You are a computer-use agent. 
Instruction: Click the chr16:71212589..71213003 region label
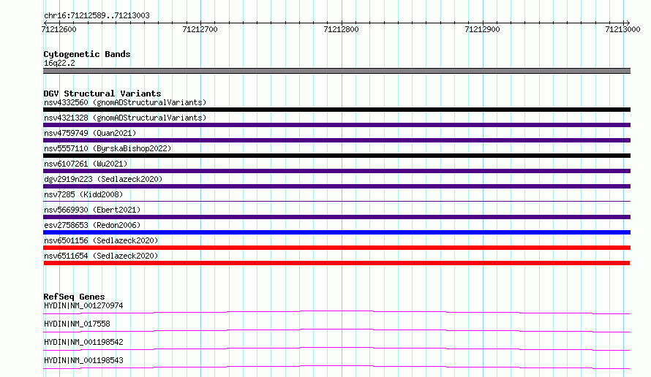tap(97, 15)
